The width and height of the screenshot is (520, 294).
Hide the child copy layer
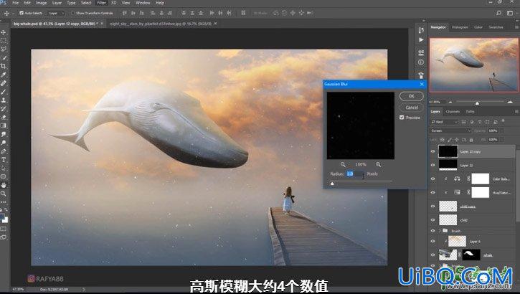[x=432, y=207]
